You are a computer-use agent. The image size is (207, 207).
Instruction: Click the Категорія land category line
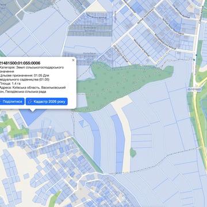tap(32, 70)
